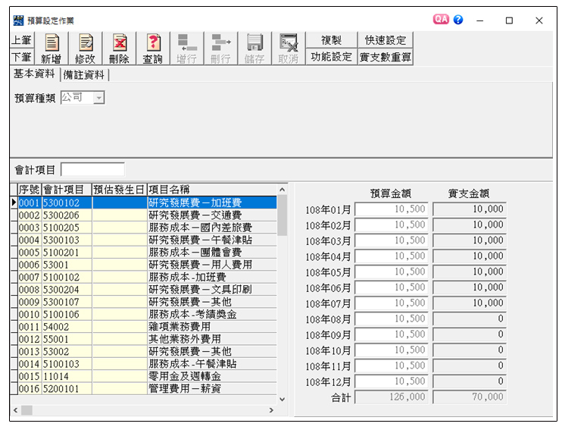
Task: Click the 新增 (Add) toolbar icon
Action: click(52, 49)
